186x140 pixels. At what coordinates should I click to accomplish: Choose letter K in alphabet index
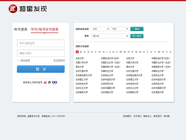click(113, 52)
